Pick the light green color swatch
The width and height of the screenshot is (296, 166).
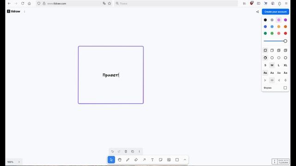click(x=272, y=33)
